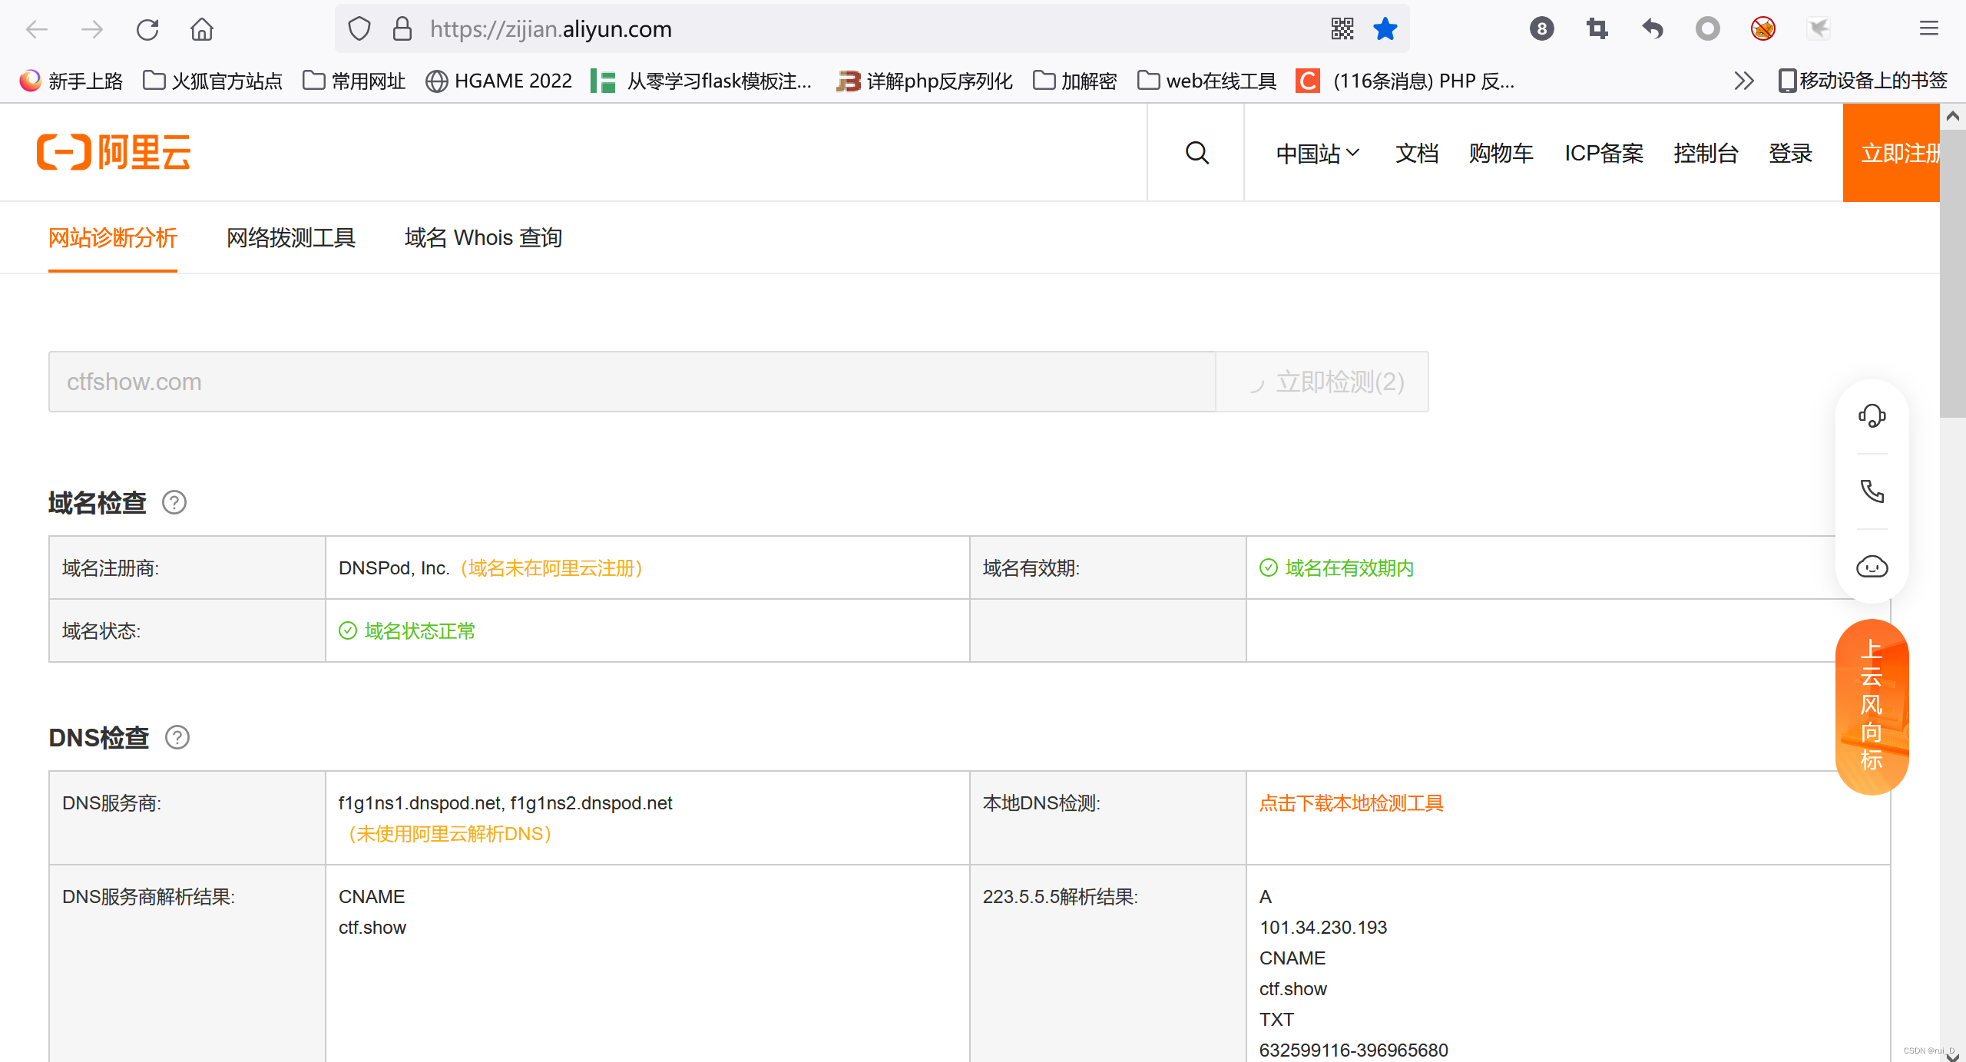Click the site search magnifier icon
This screenshot has width=1966, height=1062.
[x=1196, y=153]
